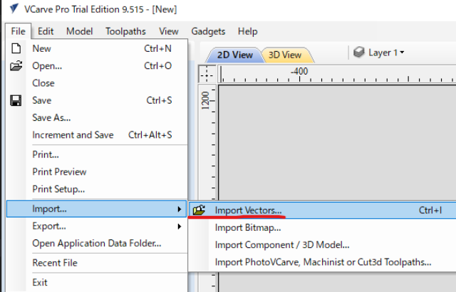Click the ruler origin corner icon
Viewport: 456px width, 292px height.
pyautogui.click(x=206, y=72)
